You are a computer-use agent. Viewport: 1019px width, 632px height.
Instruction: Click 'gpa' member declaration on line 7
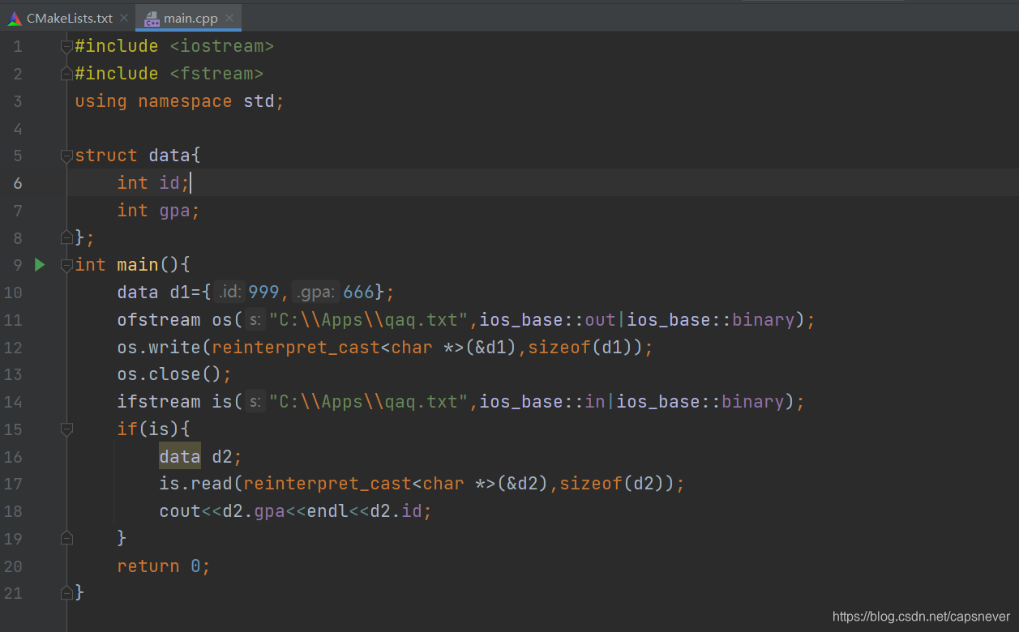(x=174, y=211)
